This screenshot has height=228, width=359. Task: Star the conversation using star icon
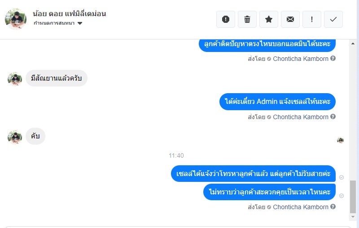[269, 19]
